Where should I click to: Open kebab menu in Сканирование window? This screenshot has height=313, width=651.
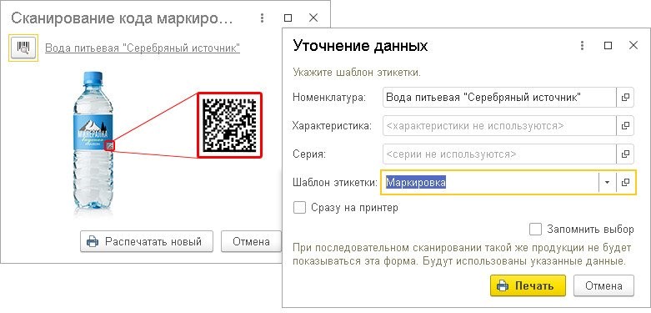[x=262, y=18]
